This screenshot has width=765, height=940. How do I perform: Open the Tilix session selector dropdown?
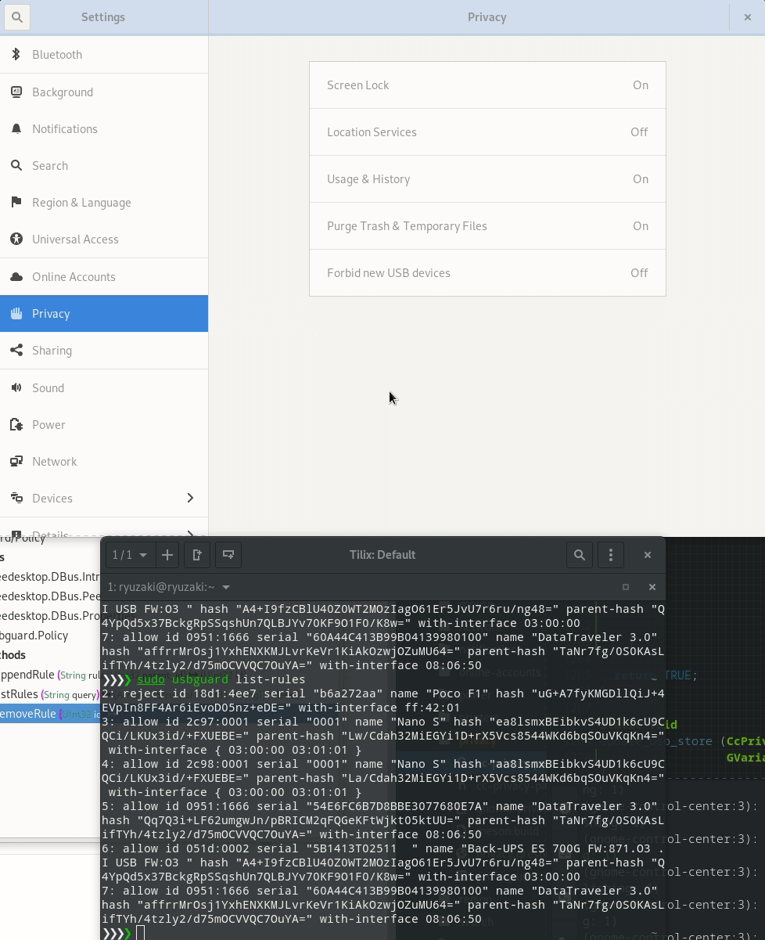point(129,555)
